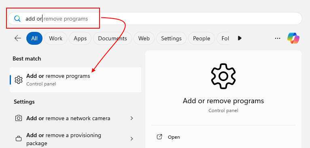
Task: Switch to the Settings filter tab
Action: (x=171, y=38)
